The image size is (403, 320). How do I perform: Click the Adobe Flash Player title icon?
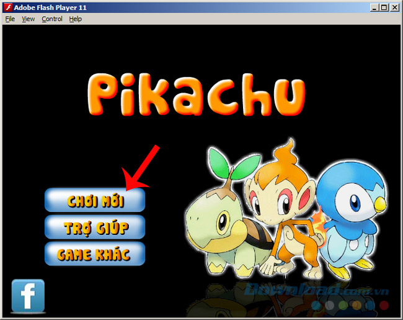pos(7,7)
